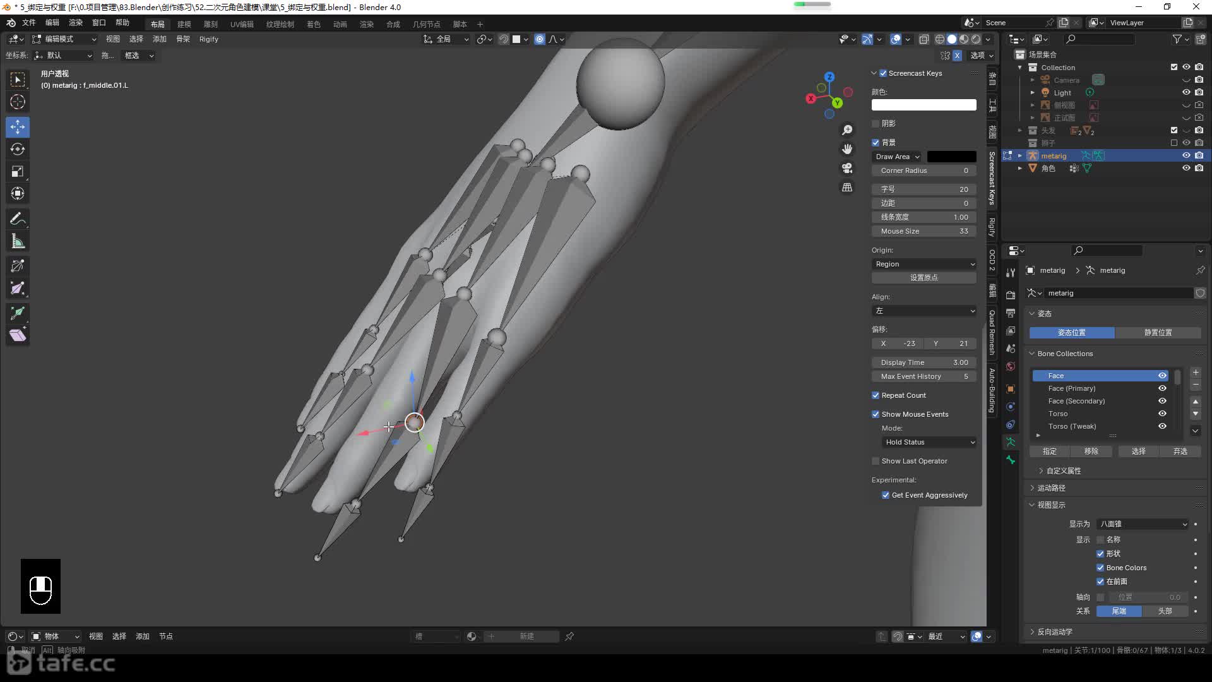This screenshot has width=1212, height=682.
Task: Open the outliner filter funnel icon
Action: coord(1177,39)
